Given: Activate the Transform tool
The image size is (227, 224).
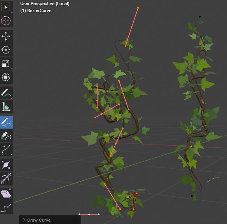Looking at the screenshot, I should click(6, 77).
